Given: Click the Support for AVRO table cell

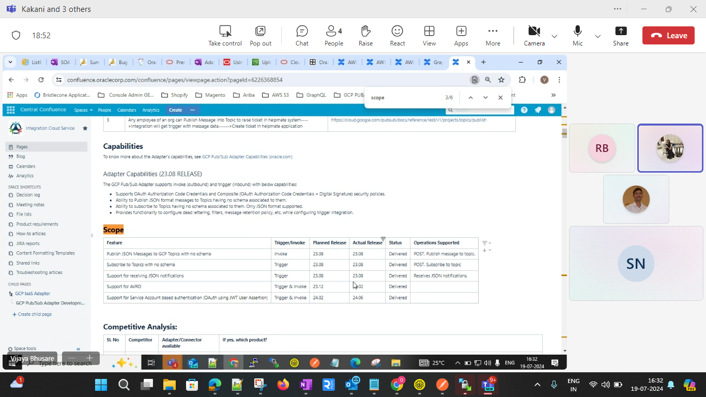Looking at the screenshot, I should pos(188,286).
